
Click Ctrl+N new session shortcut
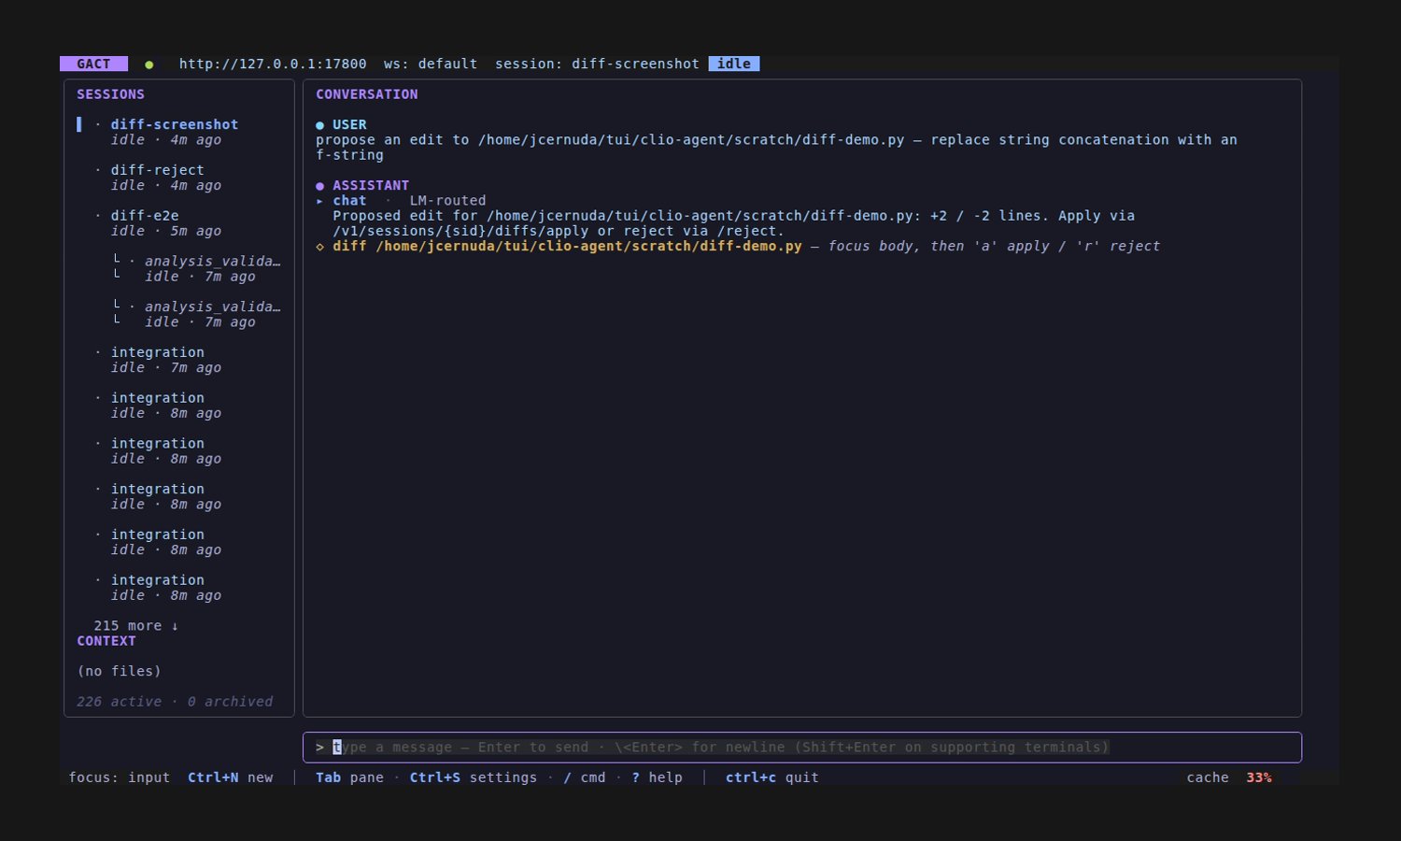pyautogui.click(x=231, y=777)
